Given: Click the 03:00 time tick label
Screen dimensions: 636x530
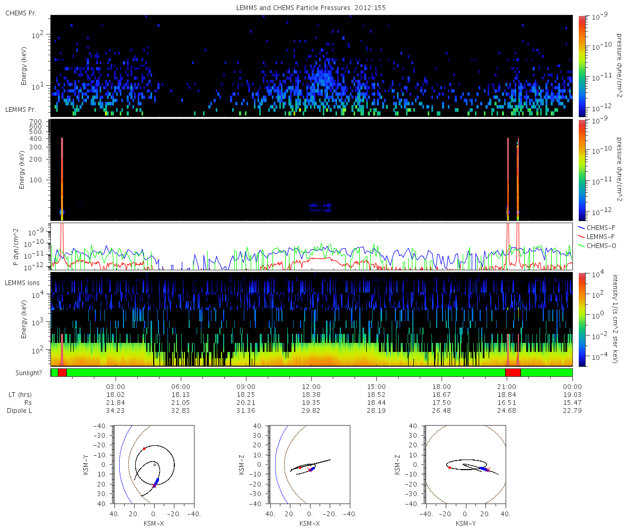Looking at the screenshot, I should pyautogui.click(x=116, y=386).
